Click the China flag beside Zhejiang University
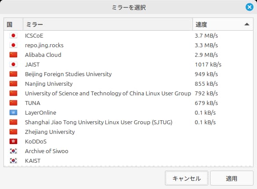The height and width of the screenshot is (189, 257). [13, 132]
